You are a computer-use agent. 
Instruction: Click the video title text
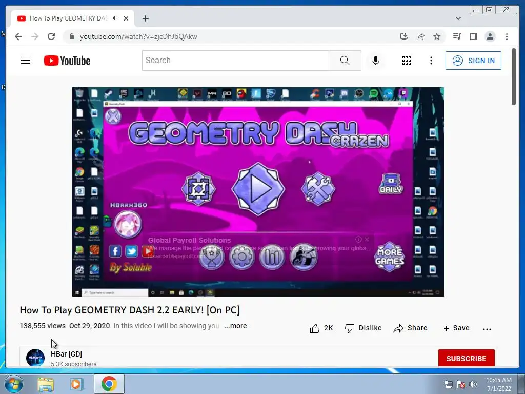tap(130, 310)
